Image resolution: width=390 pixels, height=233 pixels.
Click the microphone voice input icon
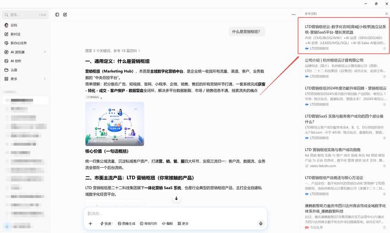click(261, 224)
